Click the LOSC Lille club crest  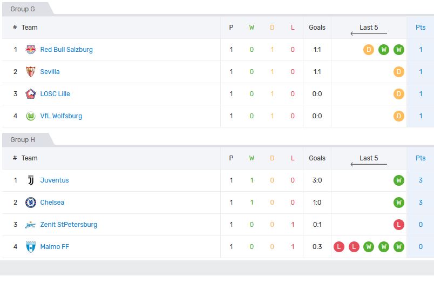click(x=31, y=94)
